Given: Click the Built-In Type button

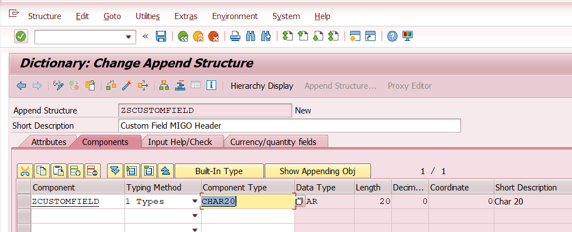Looking at the screenshot, I should click(219, 171).
